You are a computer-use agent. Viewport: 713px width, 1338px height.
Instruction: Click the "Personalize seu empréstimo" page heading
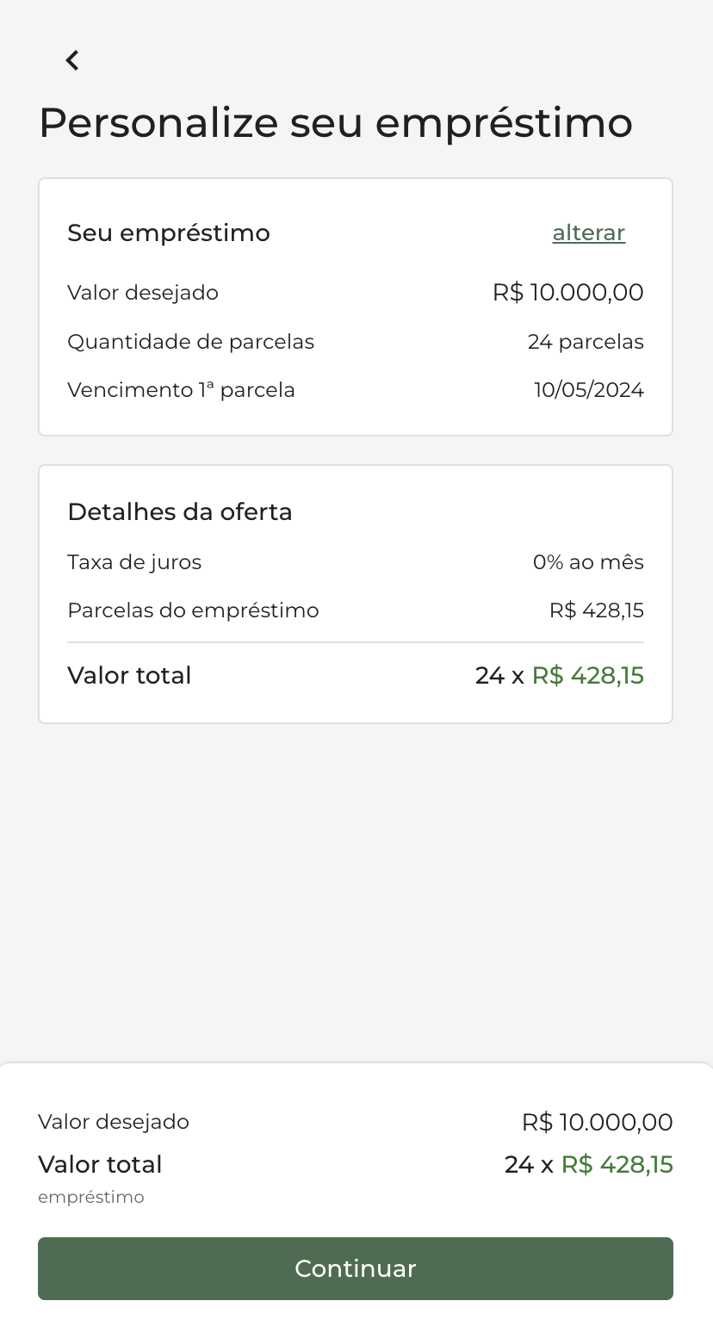(x=336, y=122)
